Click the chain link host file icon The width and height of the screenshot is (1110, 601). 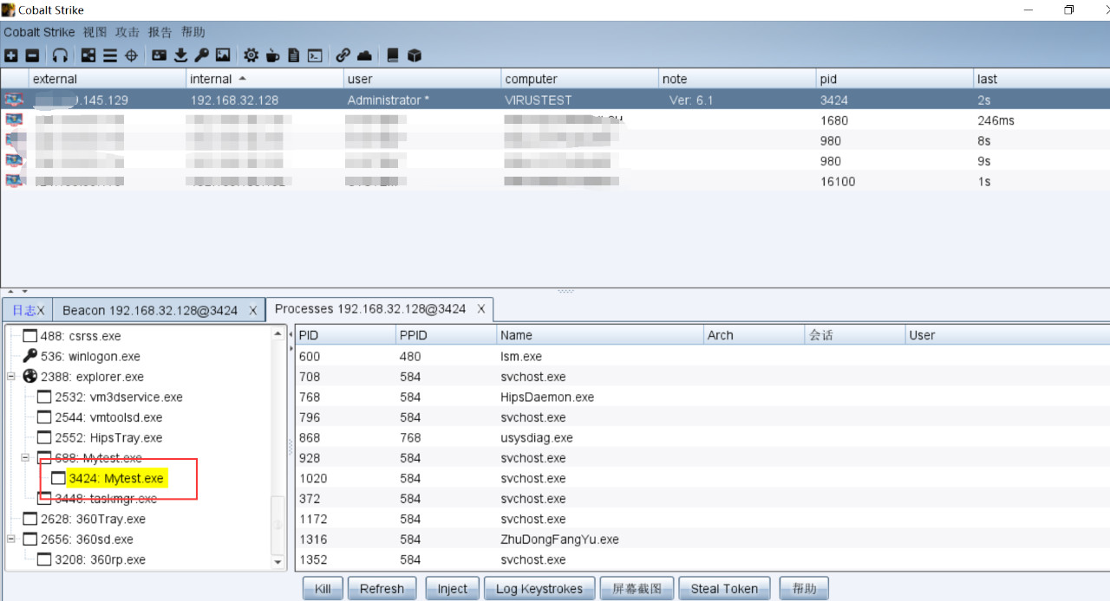tap(343, 55)
